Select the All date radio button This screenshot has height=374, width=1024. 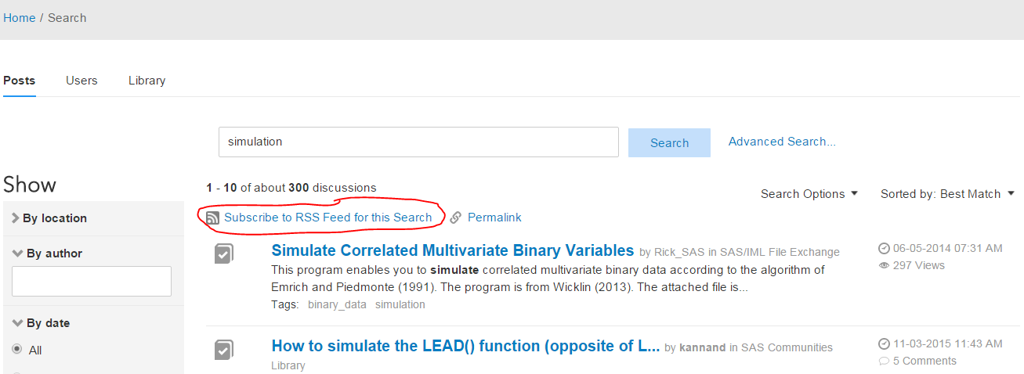tap(17, 350)
